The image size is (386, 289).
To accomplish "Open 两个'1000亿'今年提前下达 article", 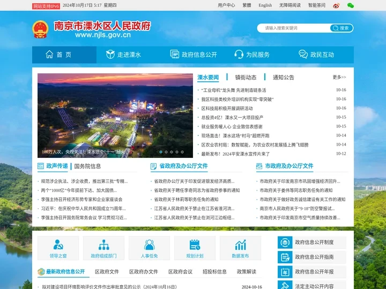I will click(79, 191).
